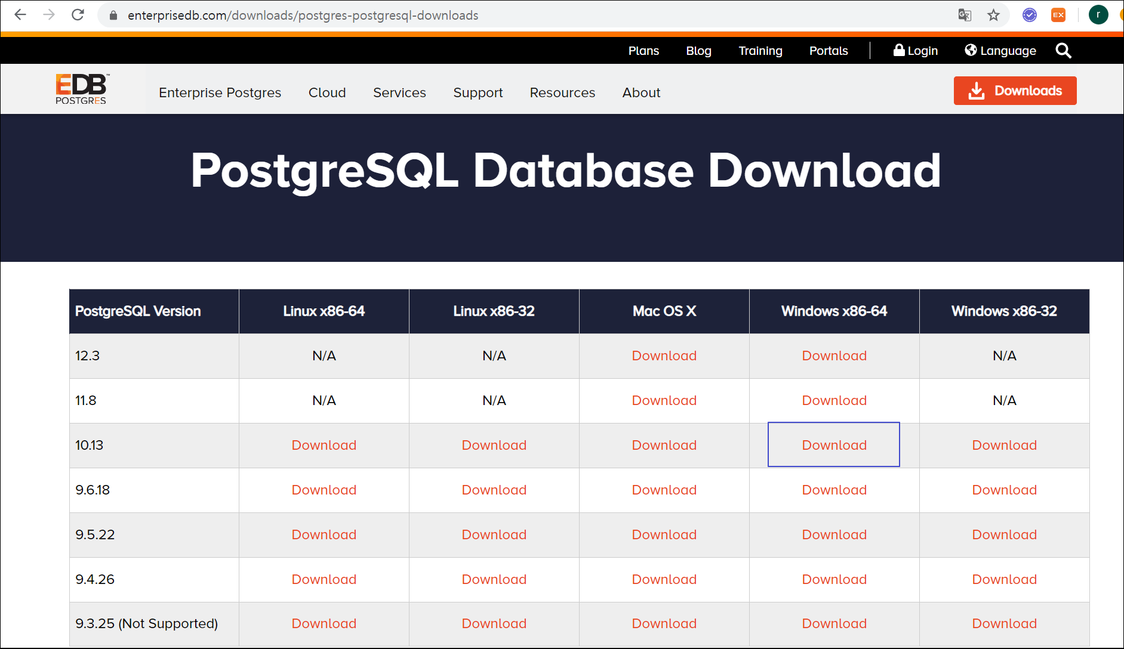Open the Cloud menu
Screen dimensions: 1124x649
[x=327, y=92]
